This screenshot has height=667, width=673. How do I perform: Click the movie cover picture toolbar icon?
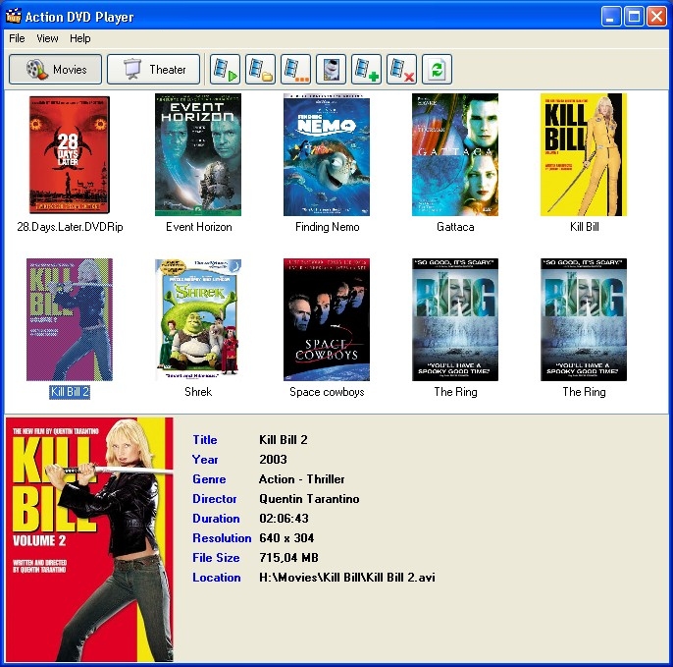(331, 69)
